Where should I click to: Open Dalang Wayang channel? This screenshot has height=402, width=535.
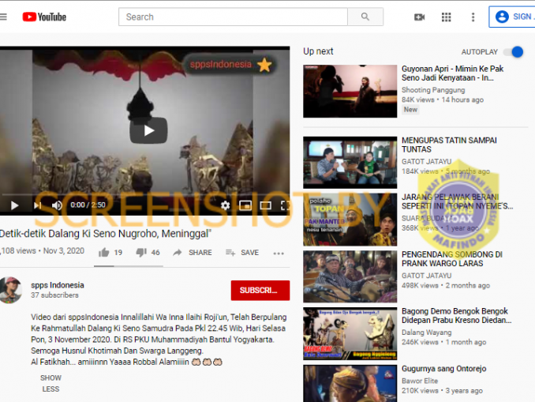tap(426, 332)
